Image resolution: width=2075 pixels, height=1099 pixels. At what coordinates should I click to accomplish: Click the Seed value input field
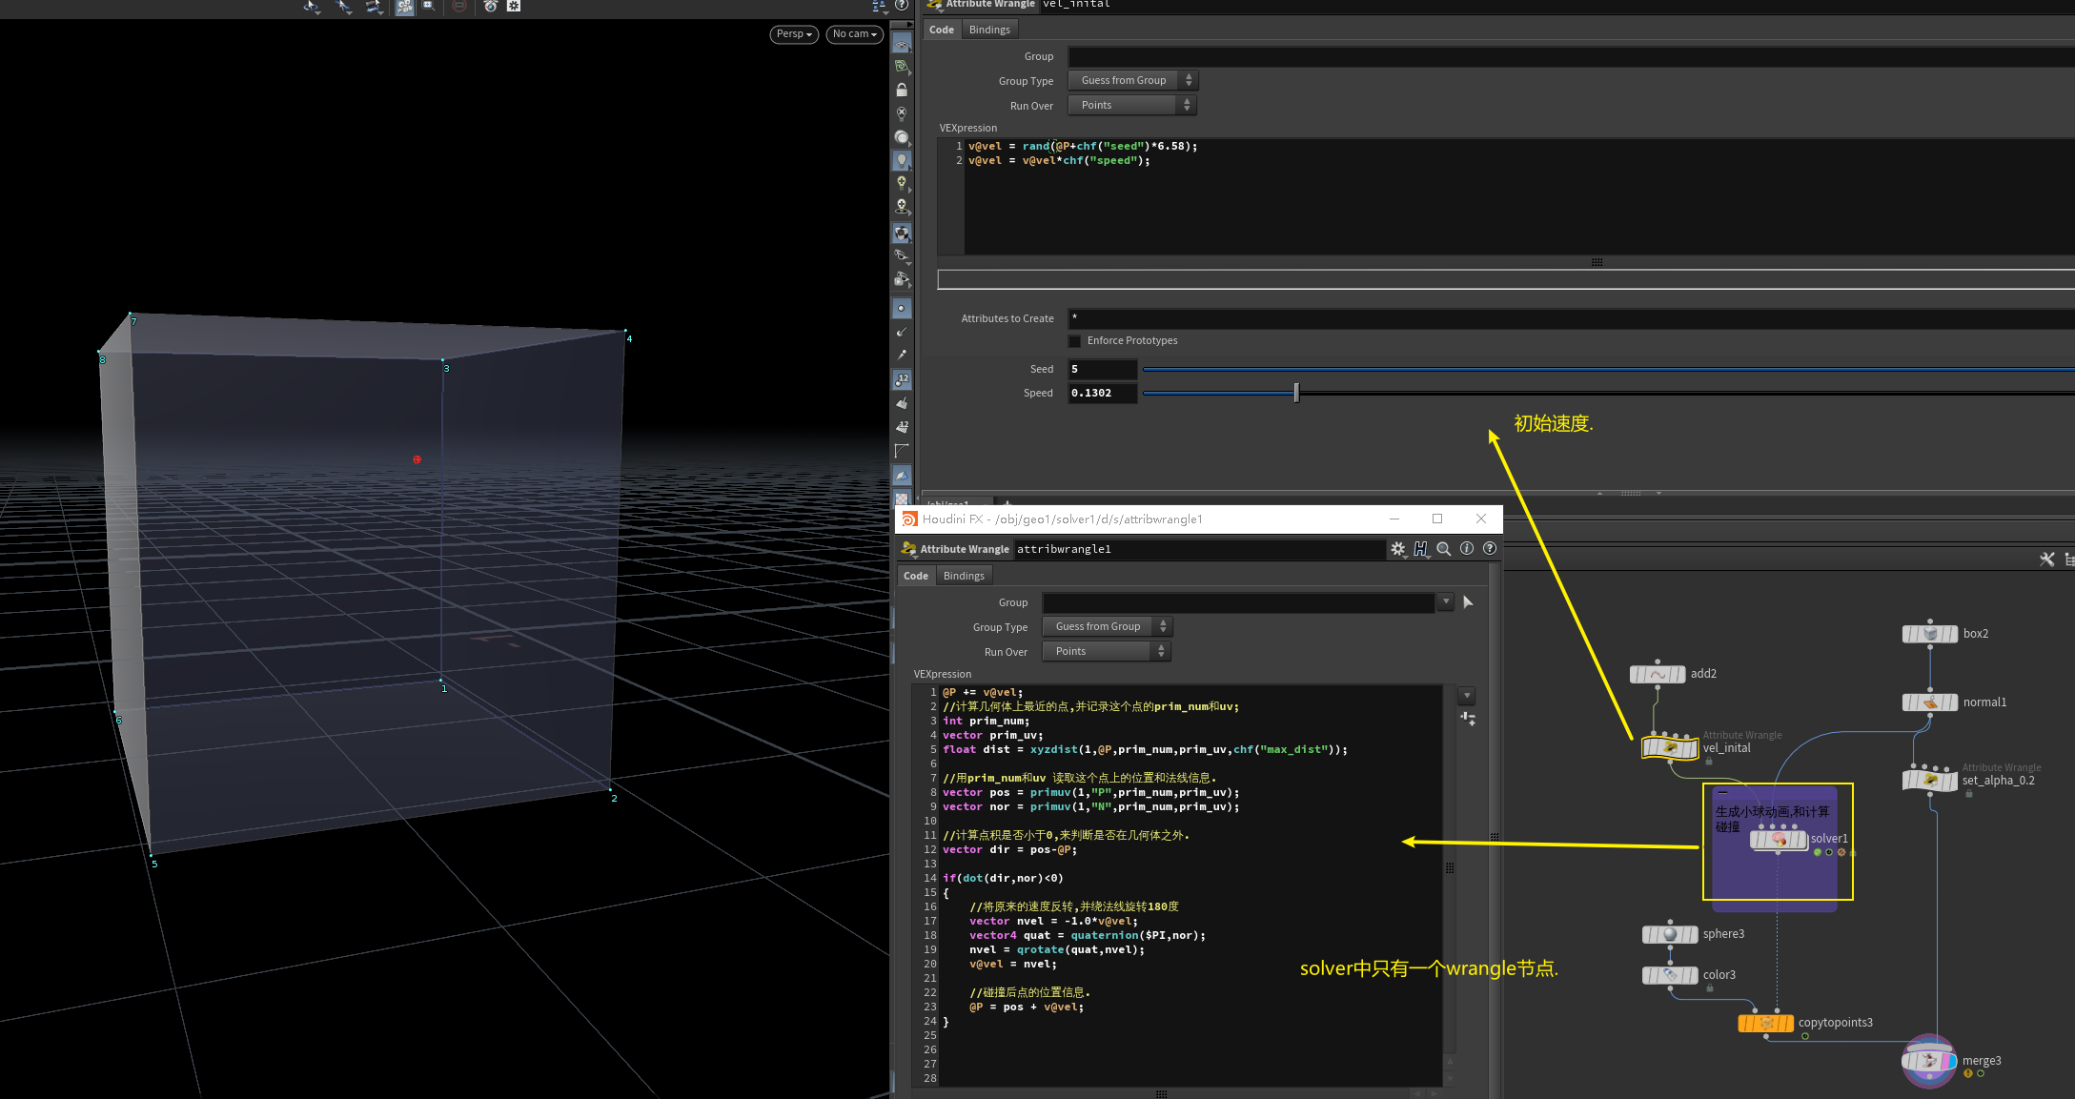(1103, 370)
